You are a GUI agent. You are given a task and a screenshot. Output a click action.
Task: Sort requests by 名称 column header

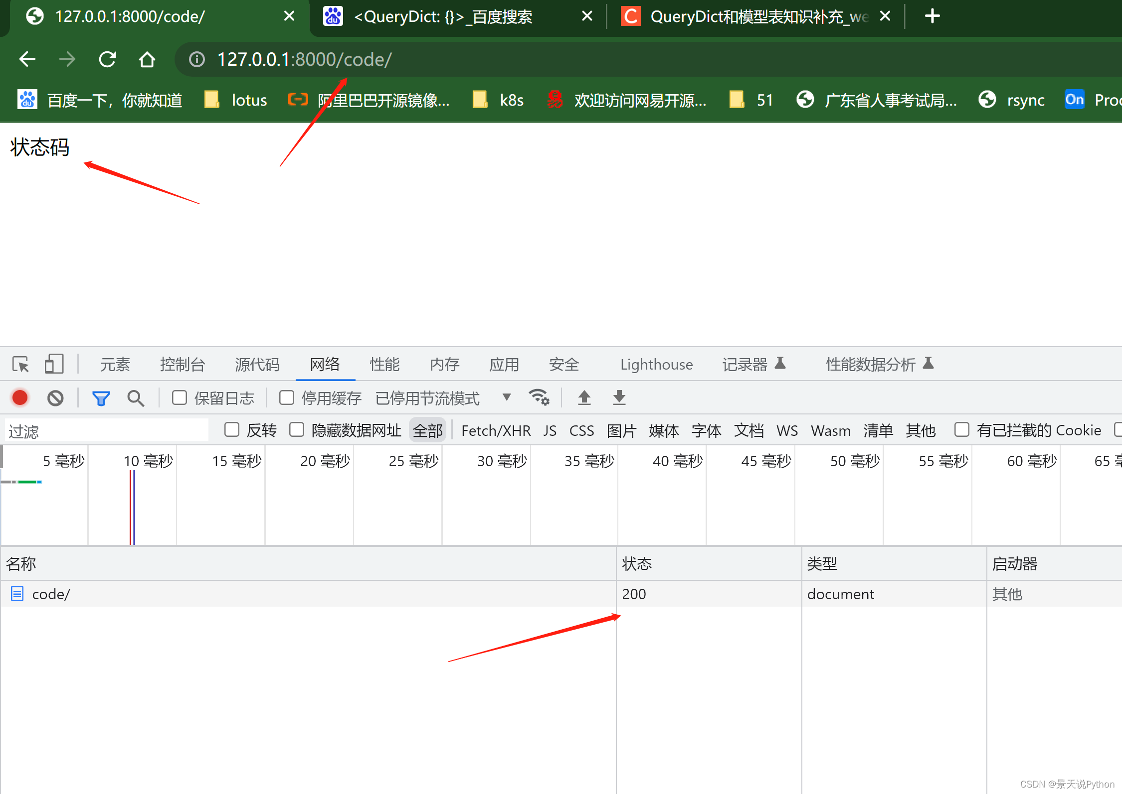(x=308, y=564)
